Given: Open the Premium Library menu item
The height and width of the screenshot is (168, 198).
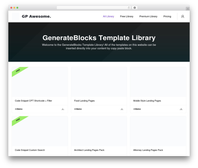Looking at the screenshot, I should [x=148, y=16].
